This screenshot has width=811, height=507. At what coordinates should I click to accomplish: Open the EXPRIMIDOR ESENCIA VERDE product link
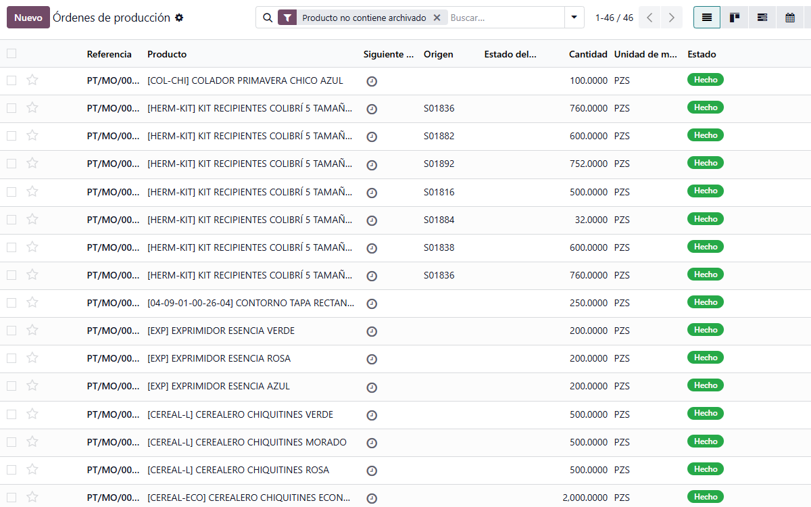click(x=220, y=331)
